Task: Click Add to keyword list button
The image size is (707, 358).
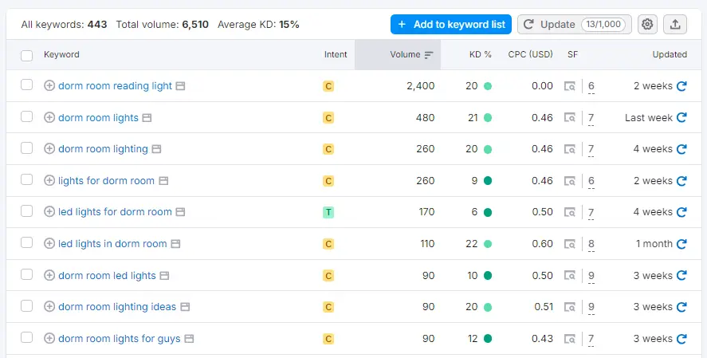Action: click(451, 25)
